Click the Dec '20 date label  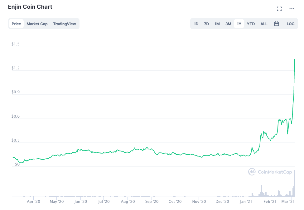click(222, 202)
